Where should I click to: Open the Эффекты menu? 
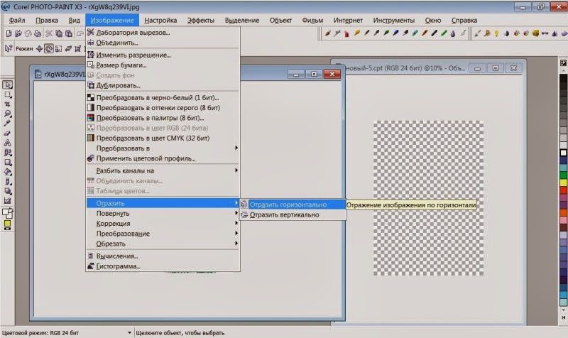(201, 21)
